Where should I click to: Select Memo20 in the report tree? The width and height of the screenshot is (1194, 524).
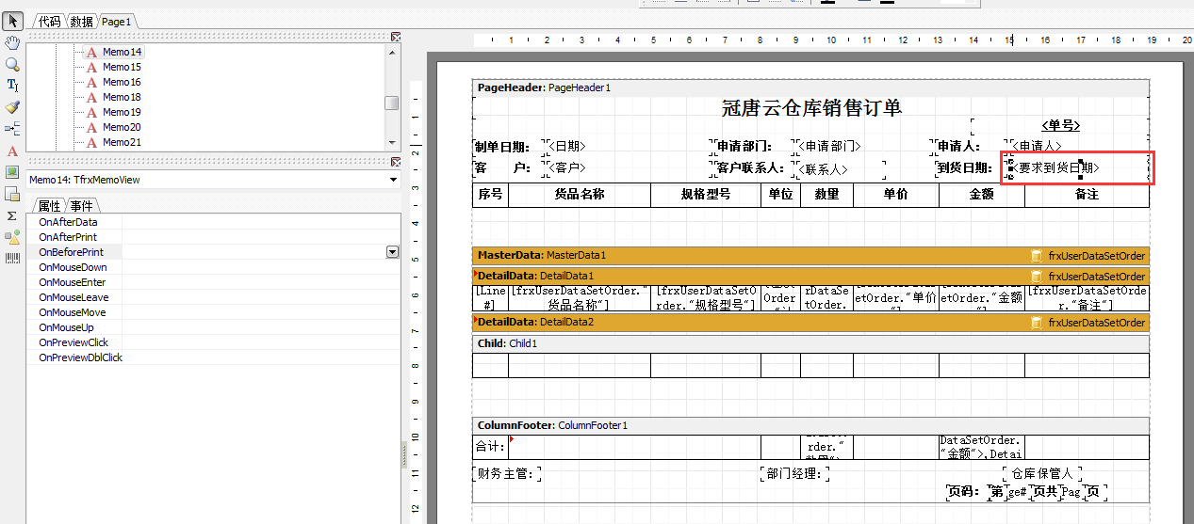click(x=123, y=127)
